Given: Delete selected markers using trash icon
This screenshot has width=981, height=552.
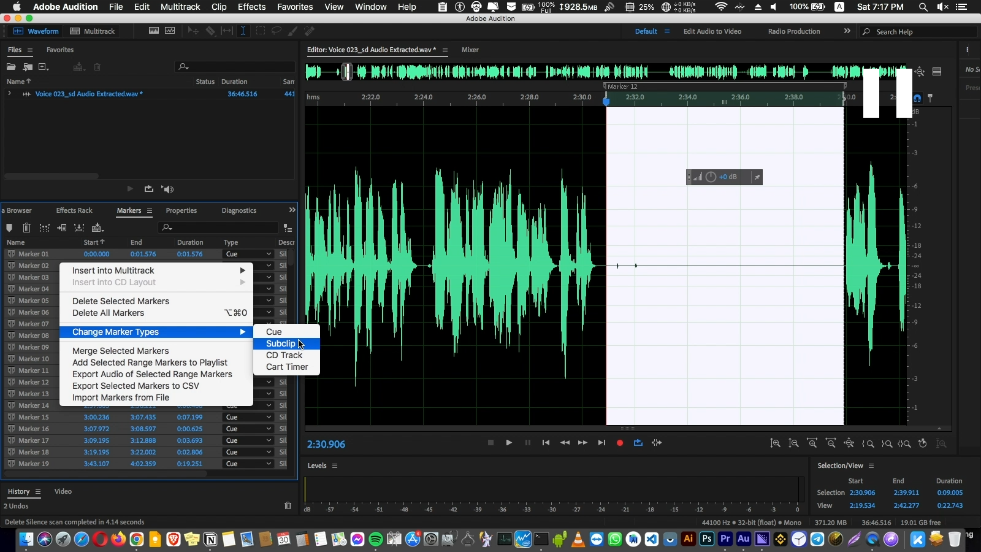Looking at the screenshot, I should coord(26,228).
